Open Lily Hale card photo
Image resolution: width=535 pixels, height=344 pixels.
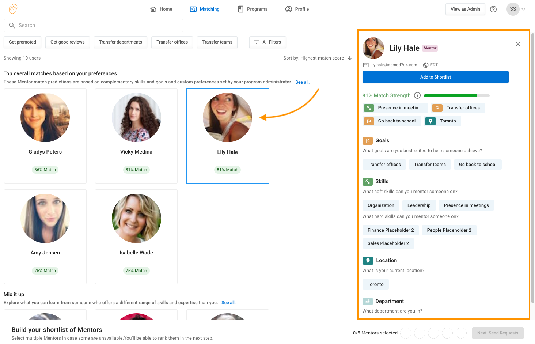227,118
